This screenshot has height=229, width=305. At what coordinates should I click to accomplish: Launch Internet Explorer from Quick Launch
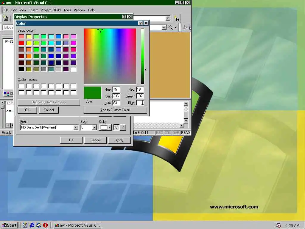32,225
